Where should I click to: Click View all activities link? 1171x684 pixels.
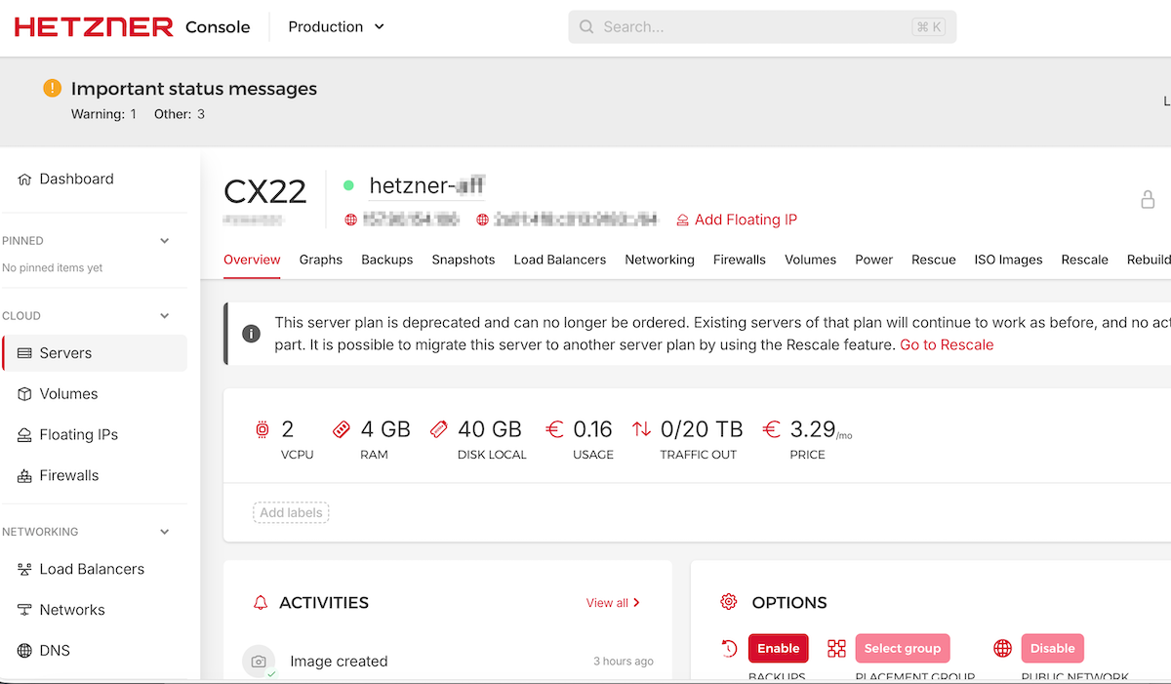pyautogui.click(x=613, y=603)
